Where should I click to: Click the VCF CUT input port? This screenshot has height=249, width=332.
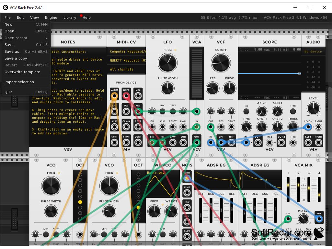211,127
